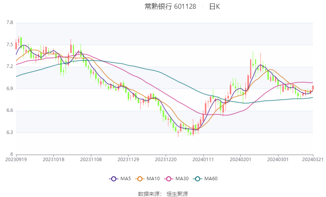The height and width of the screenshot is (197, 326).
Task: Click the 恒生聚源 data source text
Action: tap(177, 194)
